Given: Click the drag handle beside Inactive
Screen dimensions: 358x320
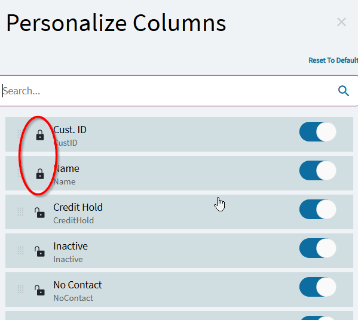Looking at the screenshot, I should click(x=20, y=250).
